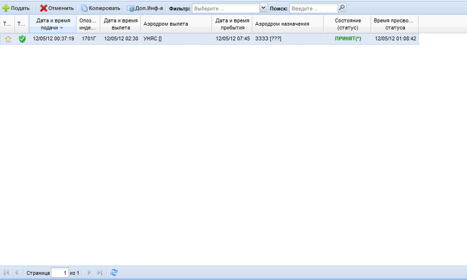This screenshot has height=280, width=467.
Task: Click the green plus Подать button
Action: point(16,8)
